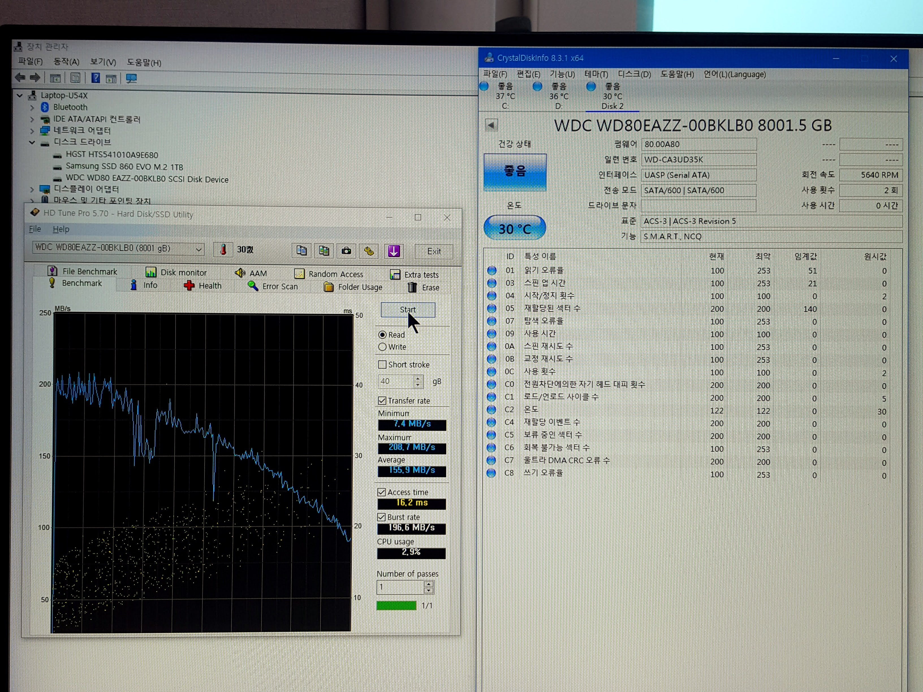Click the Device Manager help question mark icon
The width and height of the screenshot is (923, 692).
point(96,78)
